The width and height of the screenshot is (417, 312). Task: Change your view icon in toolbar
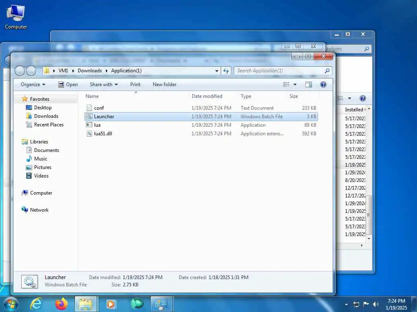pos(286,84)
